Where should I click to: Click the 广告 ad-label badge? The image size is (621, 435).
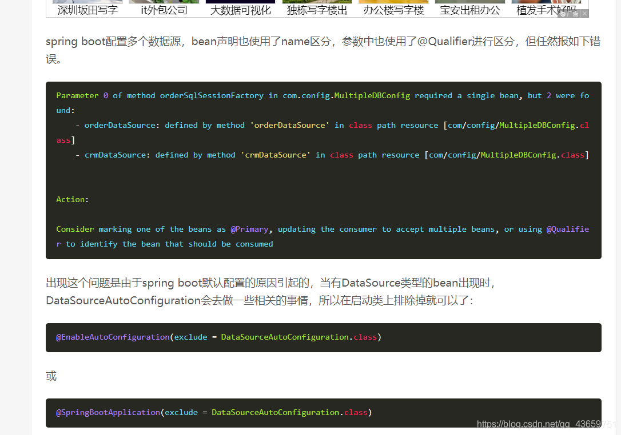[x=572, y=13]
